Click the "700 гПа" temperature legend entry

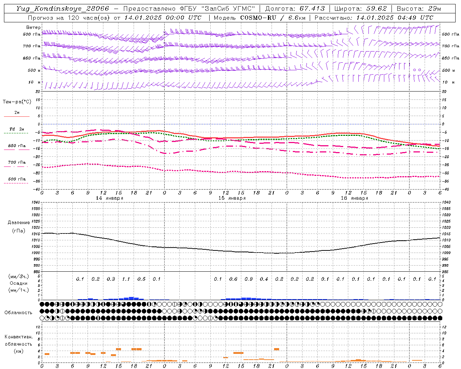[17, 163]
